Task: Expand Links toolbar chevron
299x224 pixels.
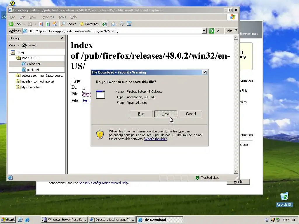Action: point(236,30)
